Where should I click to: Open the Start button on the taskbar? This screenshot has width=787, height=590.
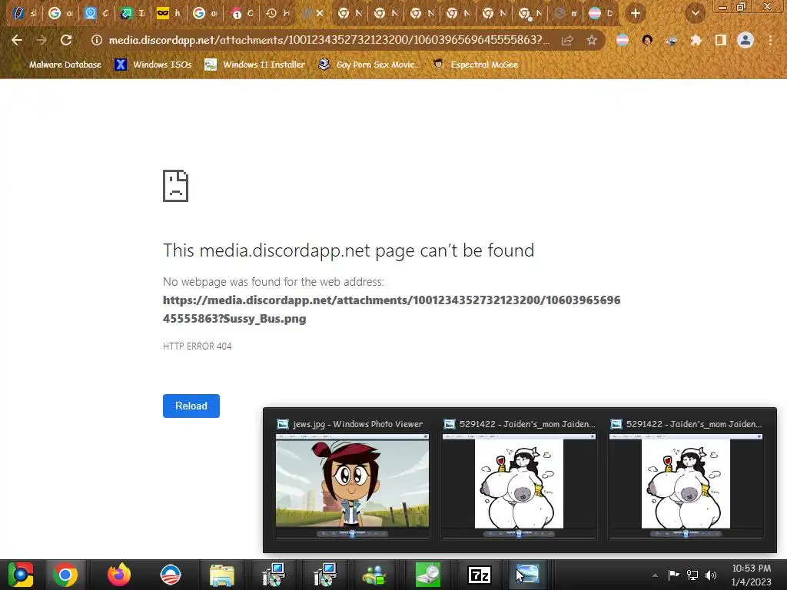click(21, 575)
